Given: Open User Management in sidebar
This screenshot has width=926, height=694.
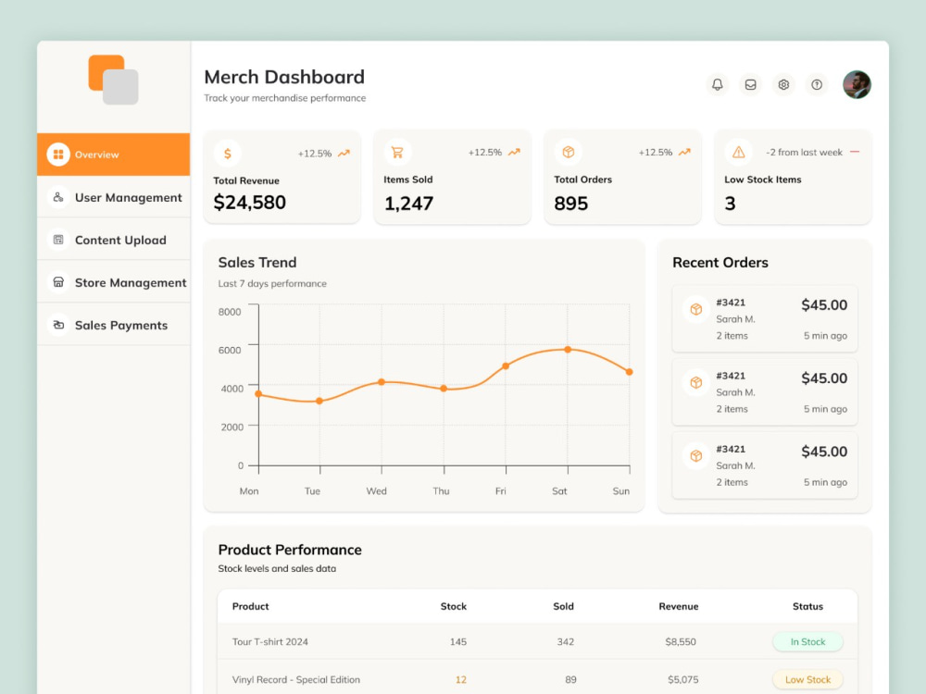Looking at the screenshot, I should click(113, 197).
